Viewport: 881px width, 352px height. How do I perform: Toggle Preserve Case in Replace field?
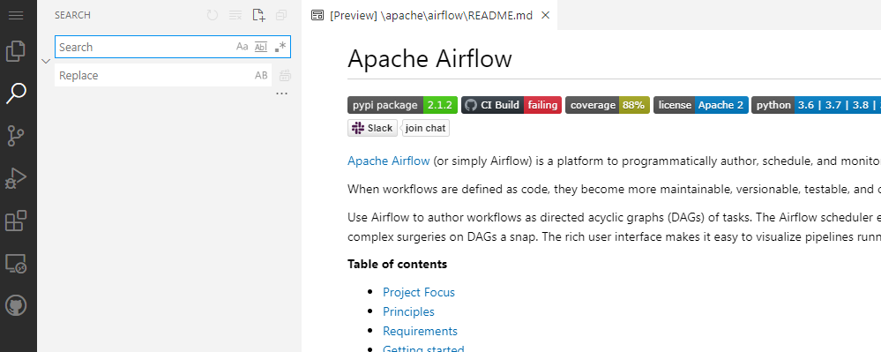tap(261, 75)
